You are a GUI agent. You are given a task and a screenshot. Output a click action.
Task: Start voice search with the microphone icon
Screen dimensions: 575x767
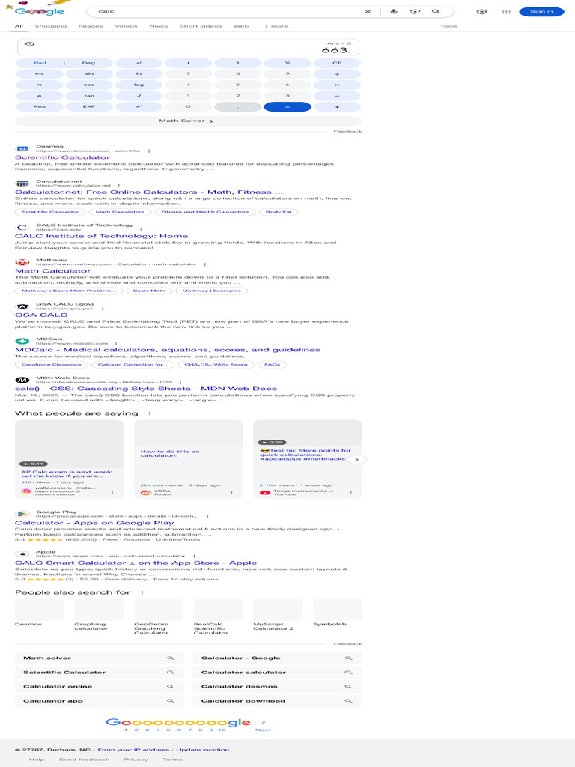(x=394, y=12)
